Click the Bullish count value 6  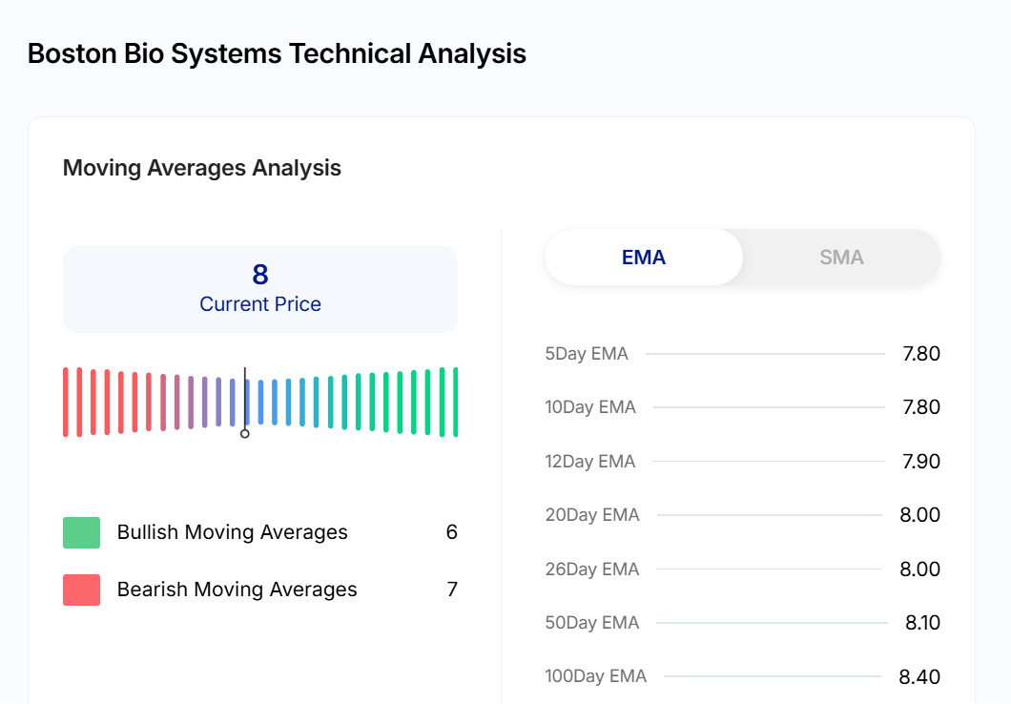(451, 532)
